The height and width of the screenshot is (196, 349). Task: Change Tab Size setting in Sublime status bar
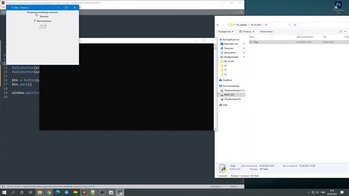coord(215,186)
